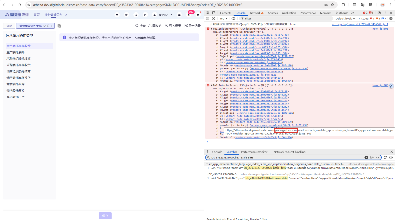Click the 保存 button
395x221 pixels.
(x=105, y=216)
